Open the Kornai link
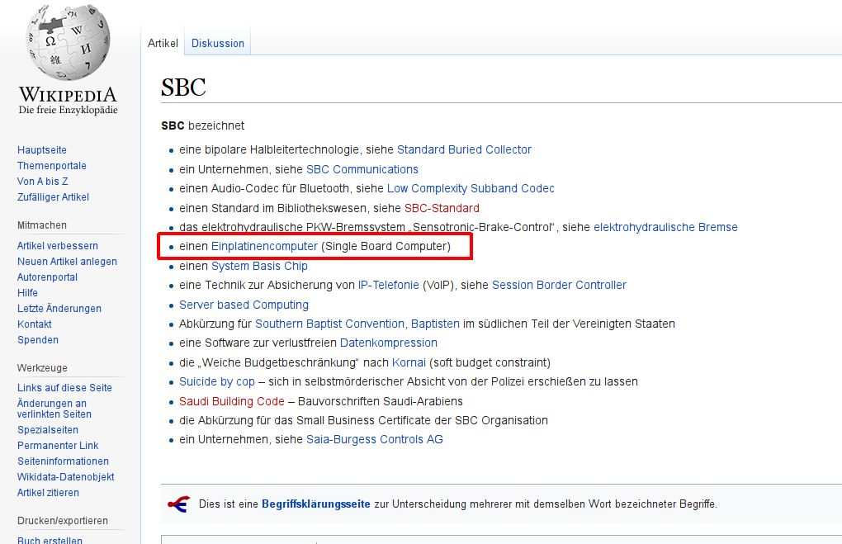The image size is (842, 544). pos(409,362)
